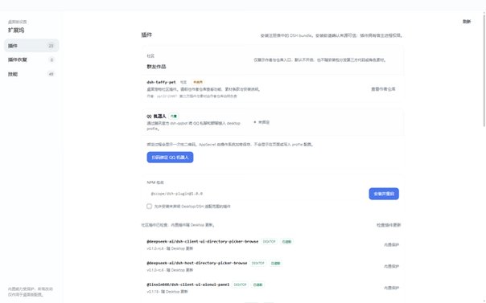Viewport: 486px width, 303px height.
Task: Click the 群友作品 community heading
Action: 156,67
